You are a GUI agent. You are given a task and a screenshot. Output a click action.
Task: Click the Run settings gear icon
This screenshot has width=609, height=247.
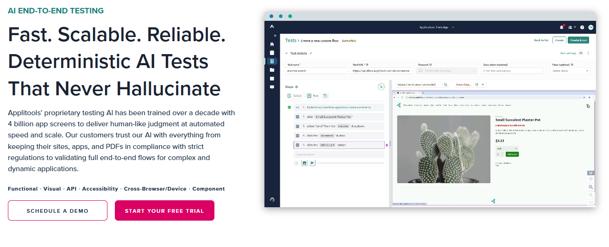click(581, 53)
